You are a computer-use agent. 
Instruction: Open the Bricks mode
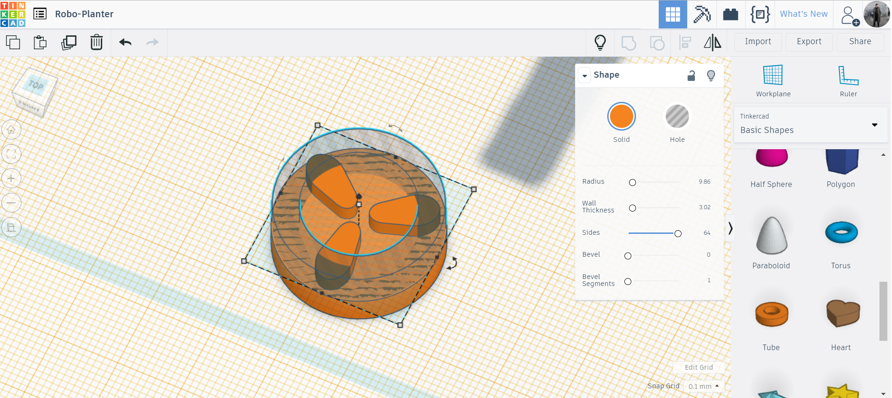coord(731,14)
